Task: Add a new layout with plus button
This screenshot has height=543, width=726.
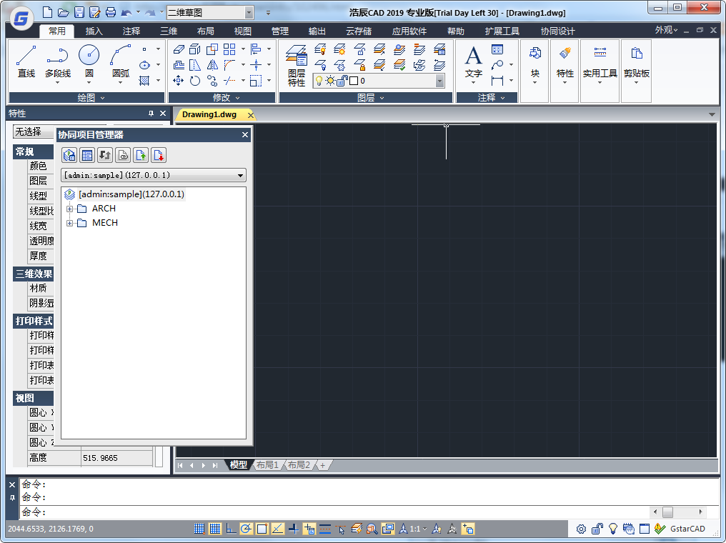Action: click(323, 465)
